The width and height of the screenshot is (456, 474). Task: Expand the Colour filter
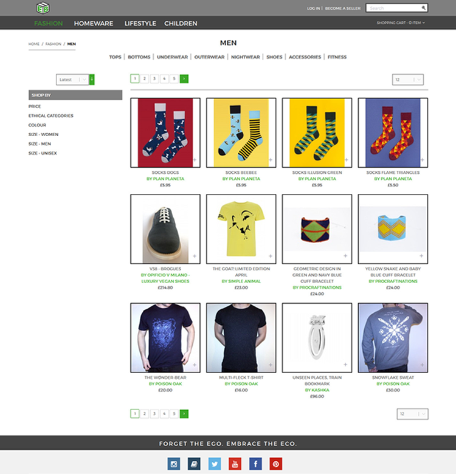37,125
